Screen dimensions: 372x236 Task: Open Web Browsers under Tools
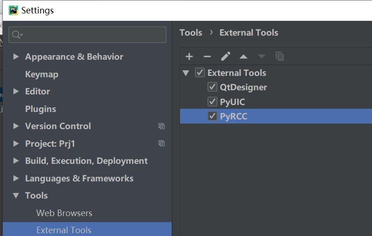point(64,213)
